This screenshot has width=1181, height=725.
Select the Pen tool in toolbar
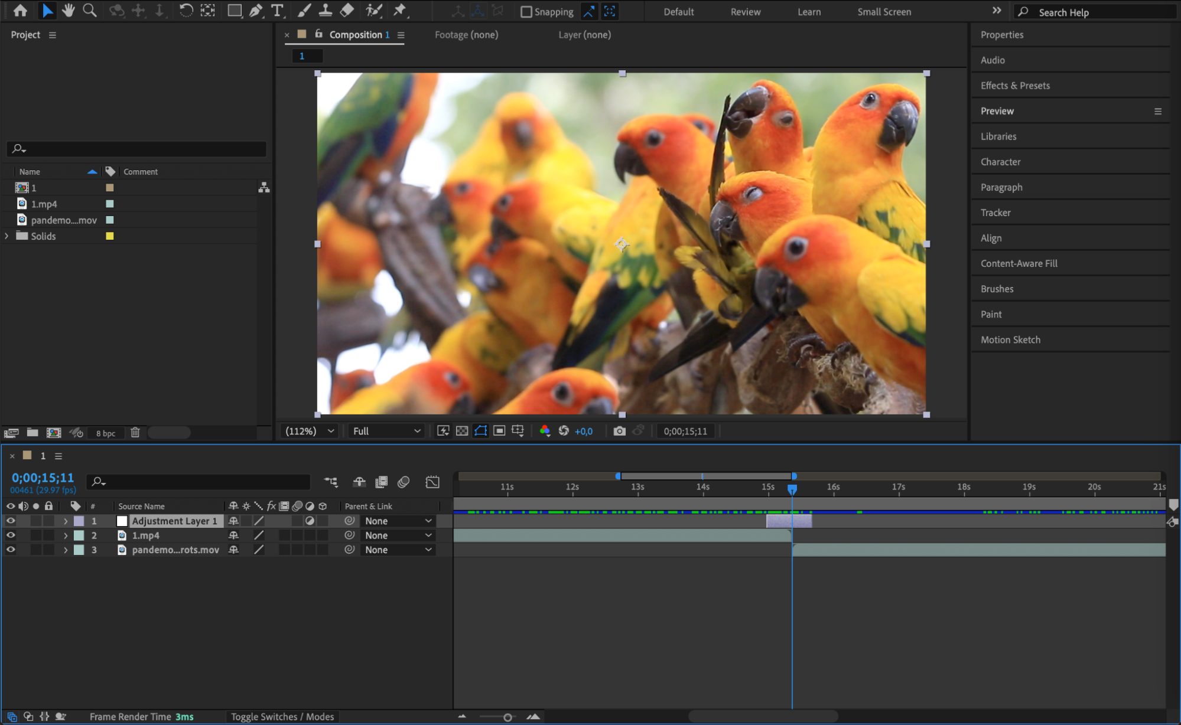tap(256, 11)
